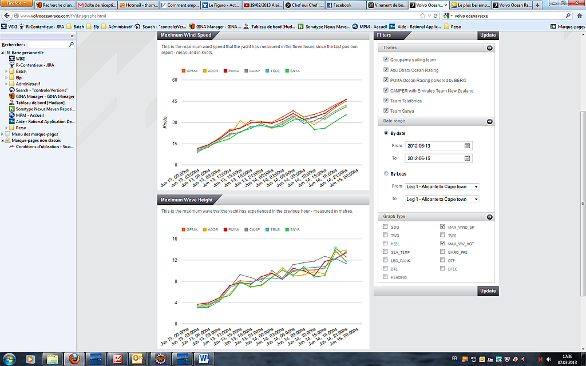This screenshot has height=366, width=586.
Task: Switch to the Facebook tab
Action: pyautogui.click(x=346, y=5)
